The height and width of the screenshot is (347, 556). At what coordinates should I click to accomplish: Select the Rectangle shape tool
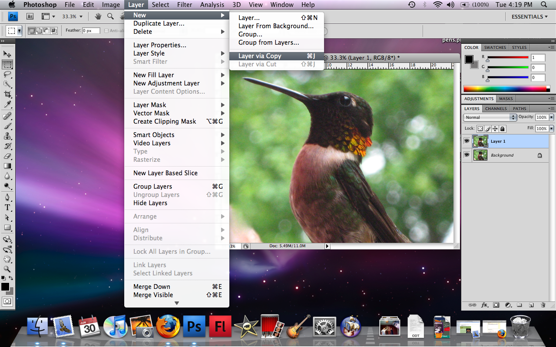7,228
